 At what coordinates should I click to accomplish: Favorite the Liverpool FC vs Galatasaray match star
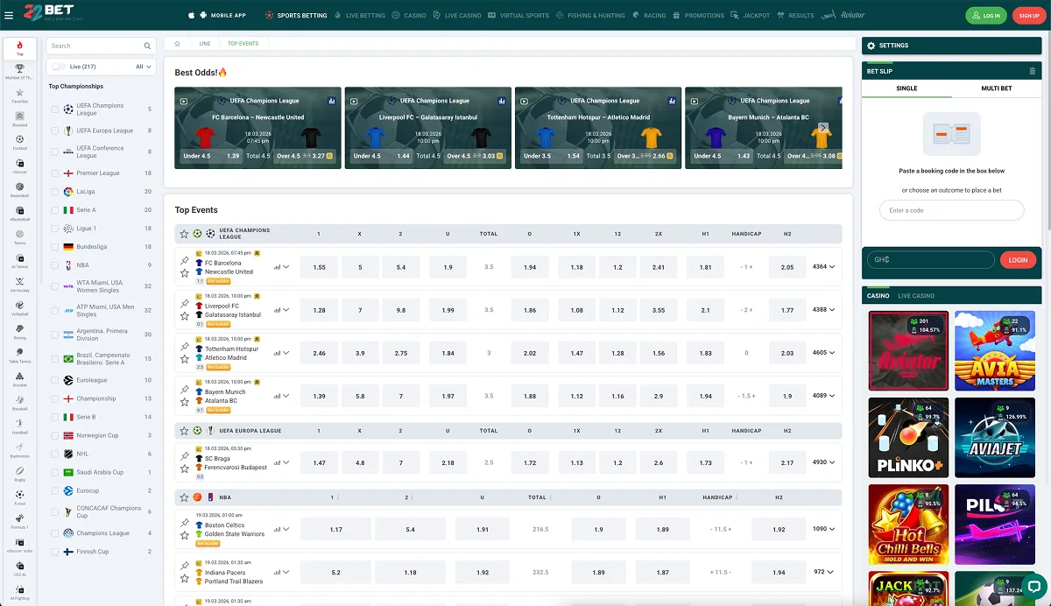click(x=185, y=316)
